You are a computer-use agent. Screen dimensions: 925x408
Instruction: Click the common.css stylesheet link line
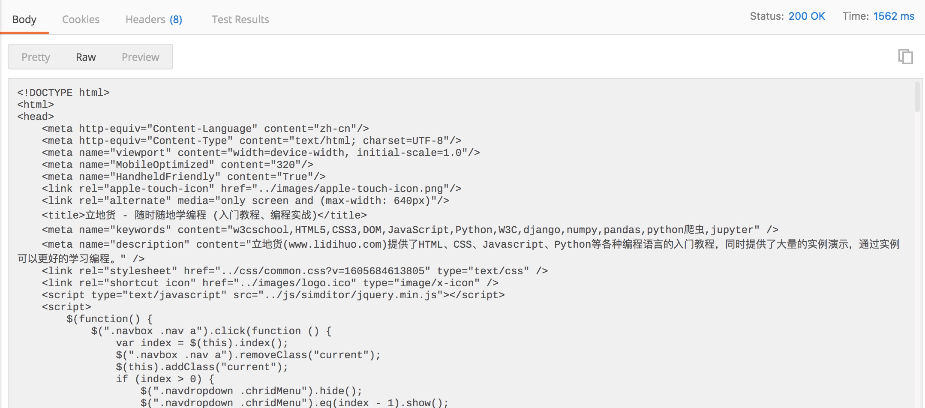pyautogui.click(x=295, y=271)
